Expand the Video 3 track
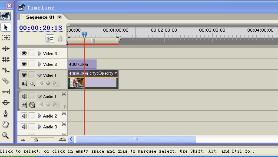This screenshot has height=157, width=278. pos(40,53)
